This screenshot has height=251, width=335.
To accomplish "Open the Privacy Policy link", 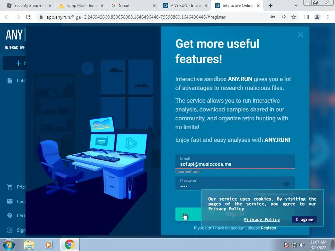I will tap(262, 219).
